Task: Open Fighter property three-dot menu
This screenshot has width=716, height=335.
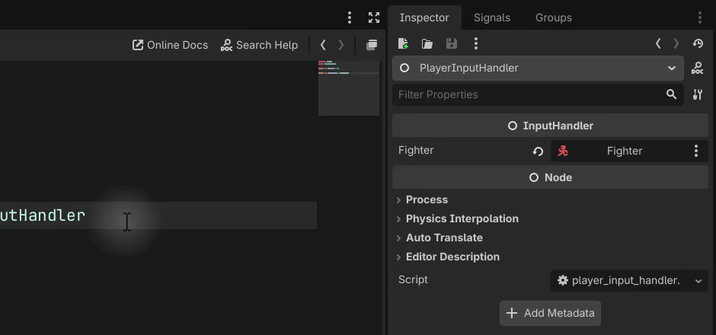Action: tap(696, 151)
